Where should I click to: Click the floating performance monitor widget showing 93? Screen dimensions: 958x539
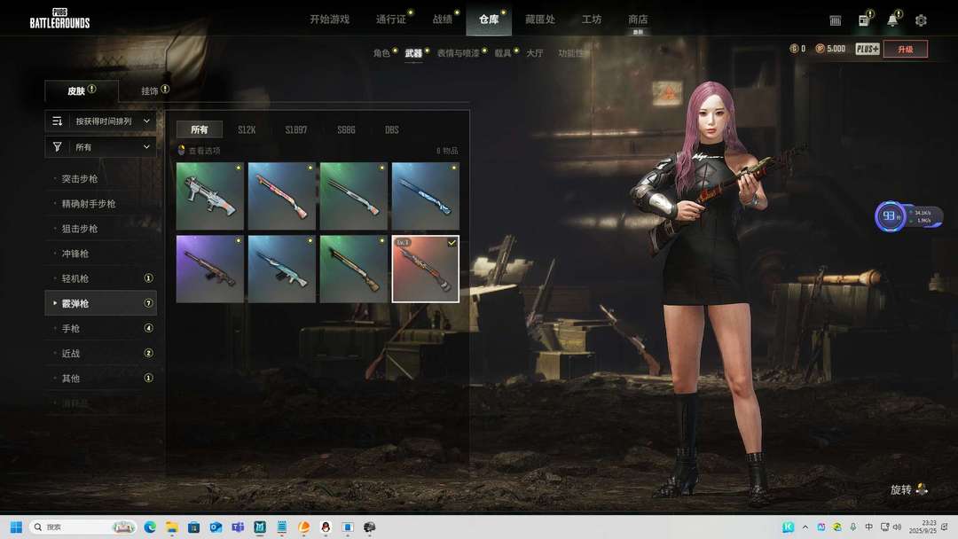[x=908, y=216]
